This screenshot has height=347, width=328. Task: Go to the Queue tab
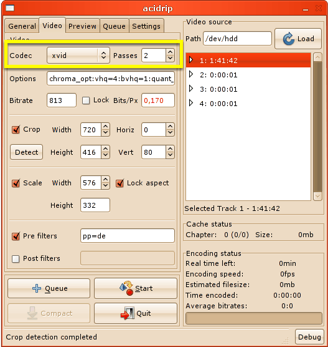115,26
